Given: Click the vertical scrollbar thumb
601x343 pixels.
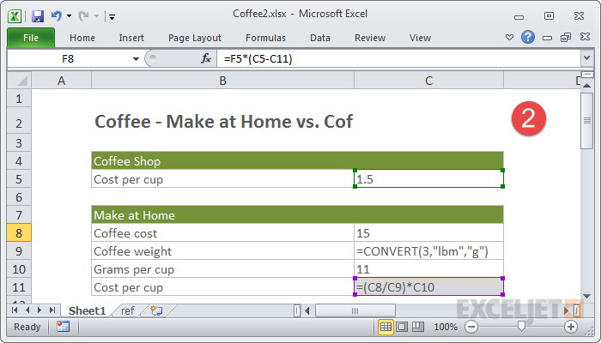Looking at the screenshot, I should click(x=586, y=121).
